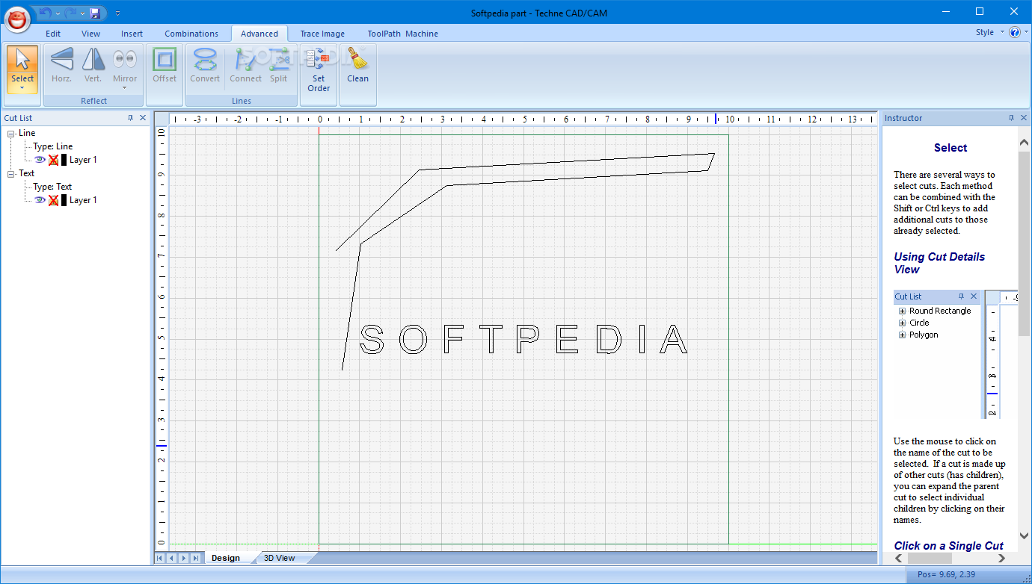Click previous sheet tab navigation arrow
This screenshot has height=584, width=1032.
click(172, 558)
